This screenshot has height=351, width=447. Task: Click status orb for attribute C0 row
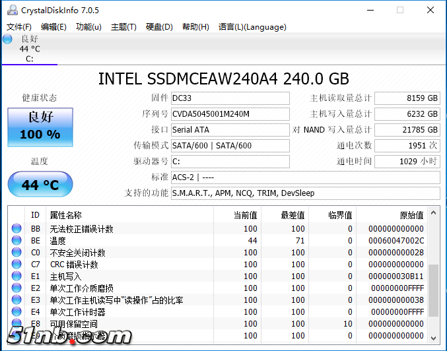coord(17,253)
